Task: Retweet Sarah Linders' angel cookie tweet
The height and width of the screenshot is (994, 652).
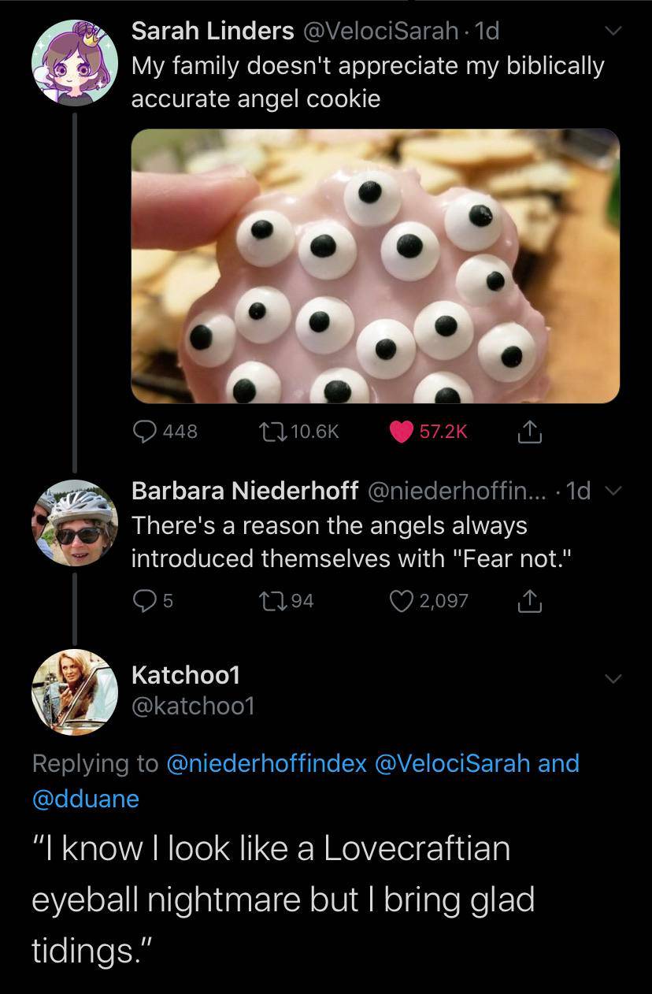Action: pyautogui.click(x=277, y=432)
